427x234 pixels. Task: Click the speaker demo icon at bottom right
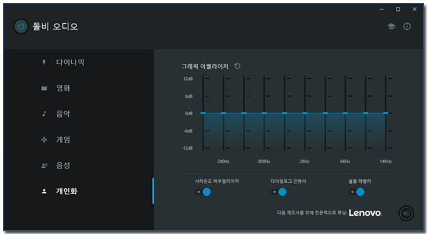[x=406, y=213]
